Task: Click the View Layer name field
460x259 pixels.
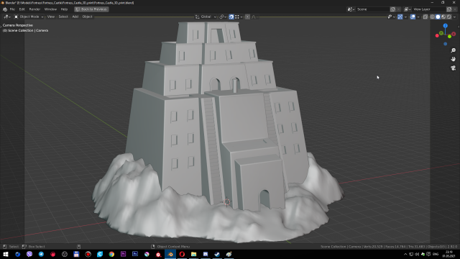Action: point(429,9)
